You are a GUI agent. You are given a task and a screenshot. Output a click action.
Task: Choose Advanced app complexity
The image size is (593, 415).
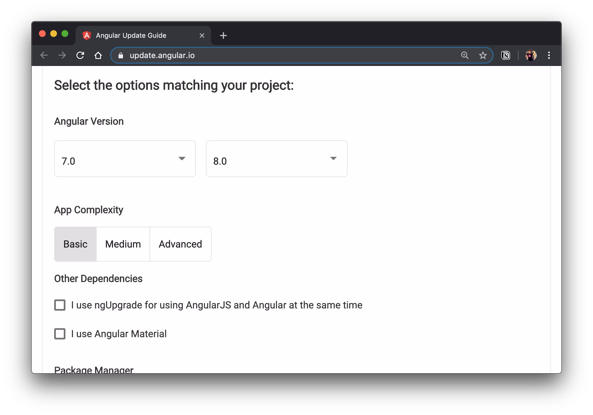pyautogui.click(x=180, y=244)
